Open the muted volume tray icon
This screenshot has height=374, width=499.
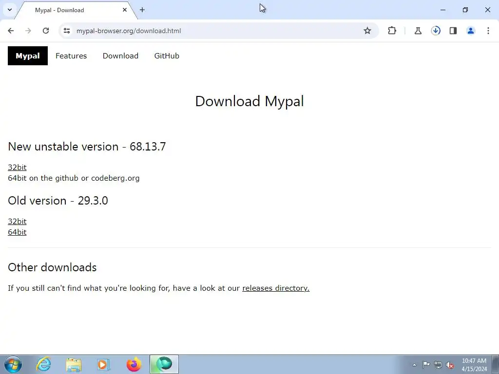point(450,365)
